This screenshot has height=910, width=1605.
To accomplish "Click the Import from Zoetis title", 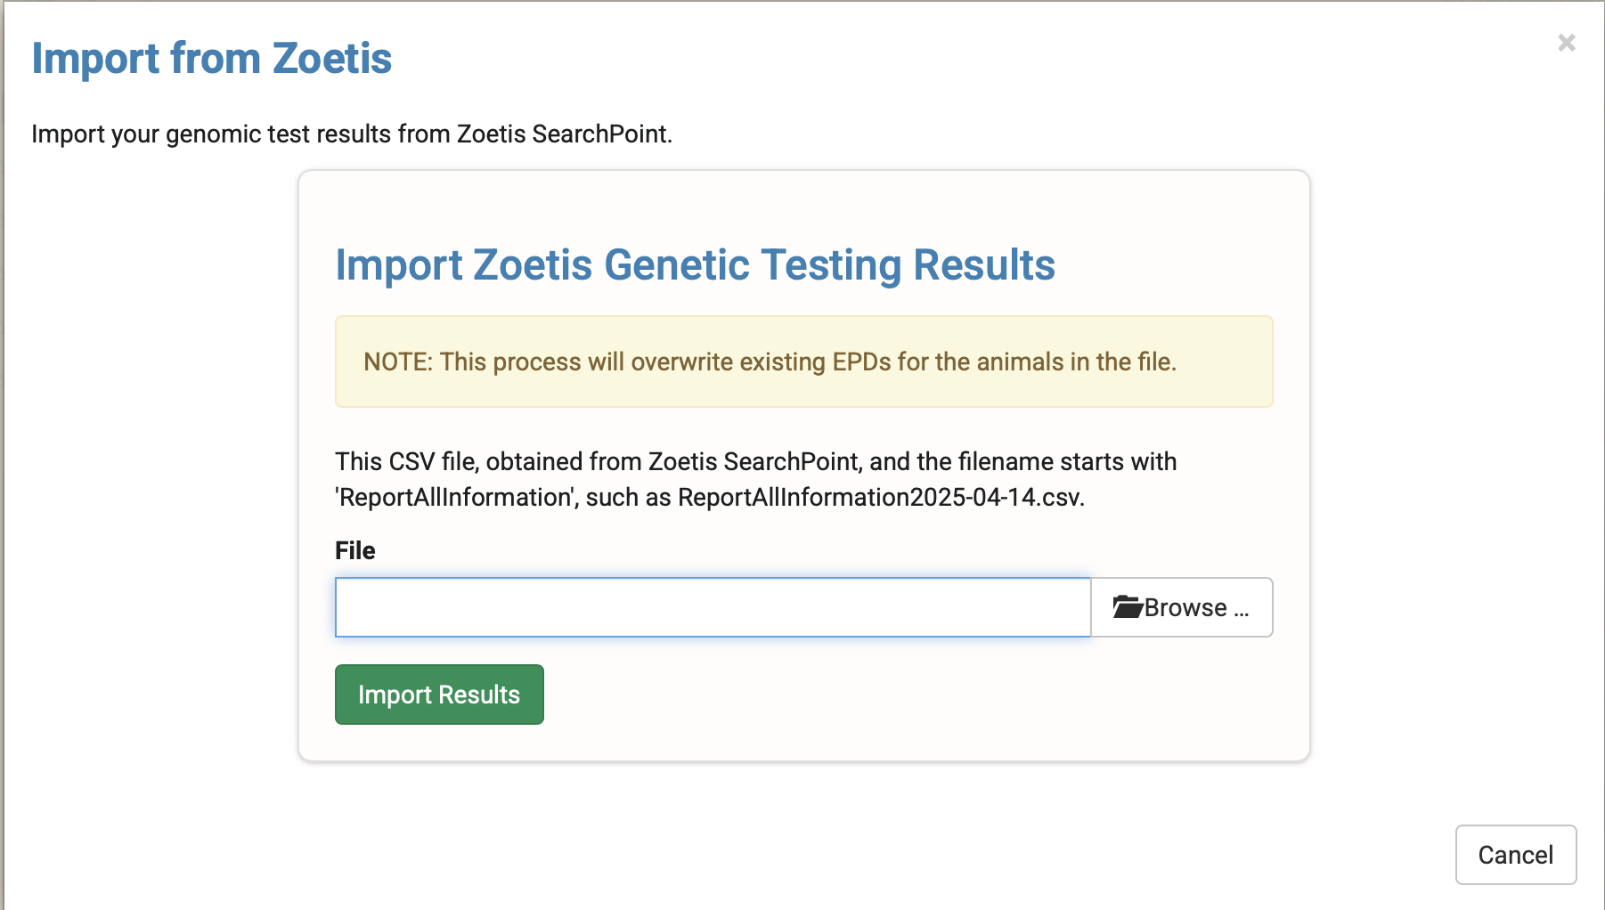I will point(212,59).
